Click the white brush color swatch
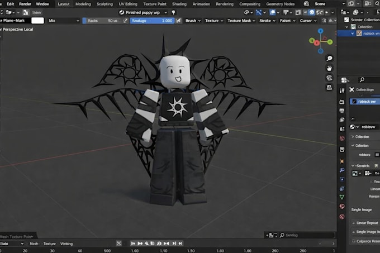The image size is (380, 253). [x=37, y=21]
